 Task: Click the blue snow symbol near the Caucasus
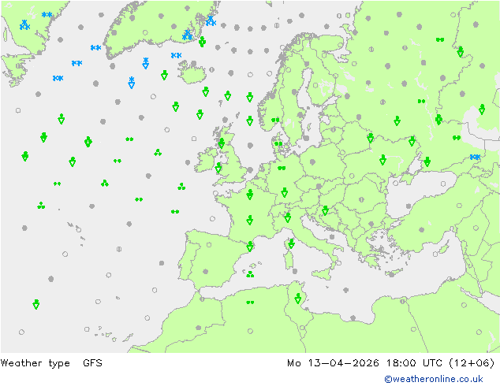(x=475, y=157)
